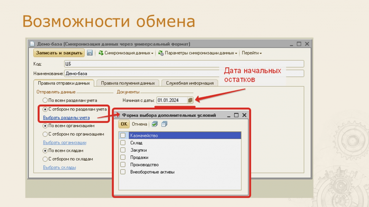Viewport: 369px width, 207px height.
Task: Select the Закупки row text
Action: (138, 150)
